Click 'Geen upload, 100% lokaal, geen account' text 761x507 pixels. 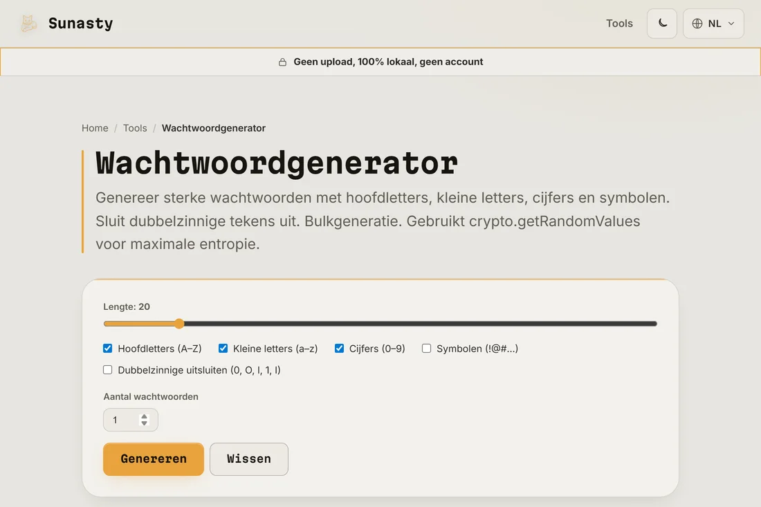pos(388,62)
